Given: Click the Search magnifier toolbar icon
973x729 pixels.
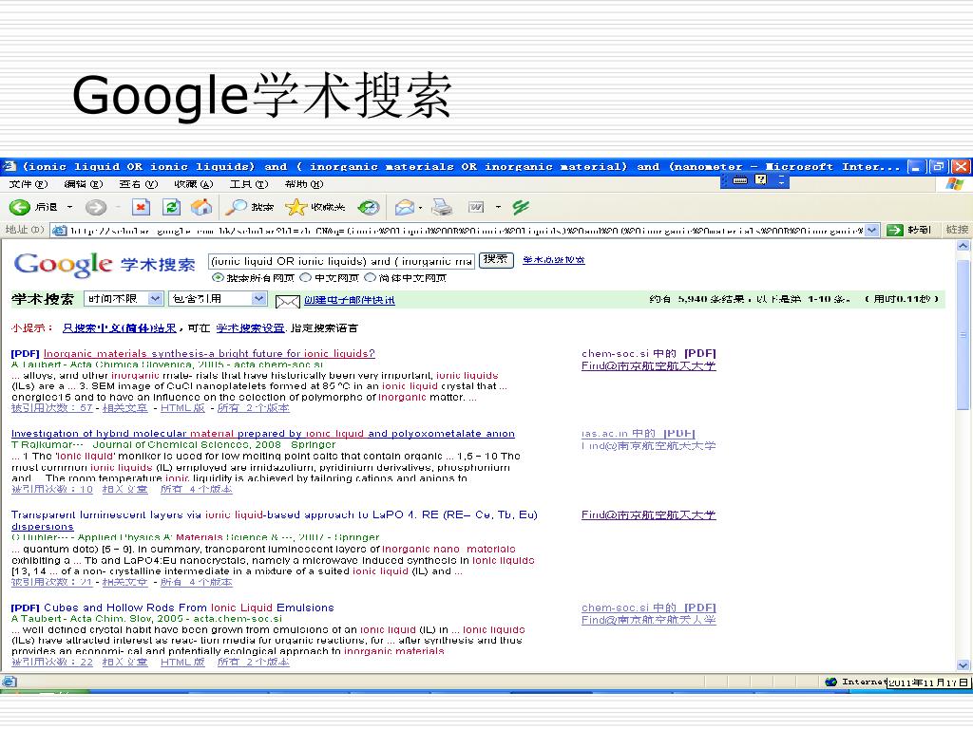Looking at the screenshot, I should [x=236, y=207].
